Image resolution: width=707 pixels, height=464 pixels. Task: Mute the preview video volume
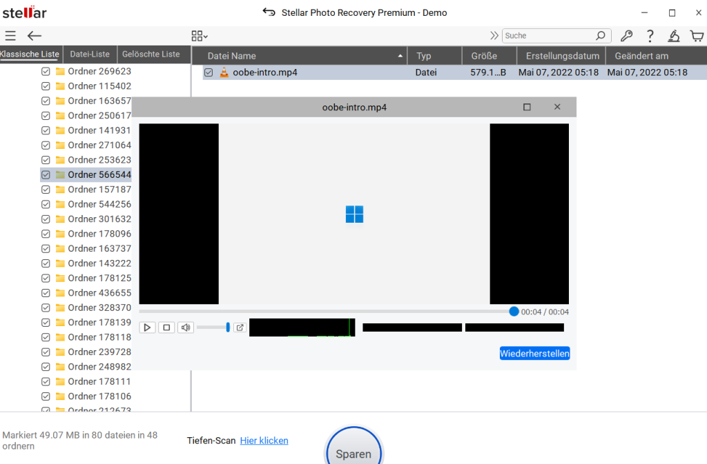click(x=185, y=327)
